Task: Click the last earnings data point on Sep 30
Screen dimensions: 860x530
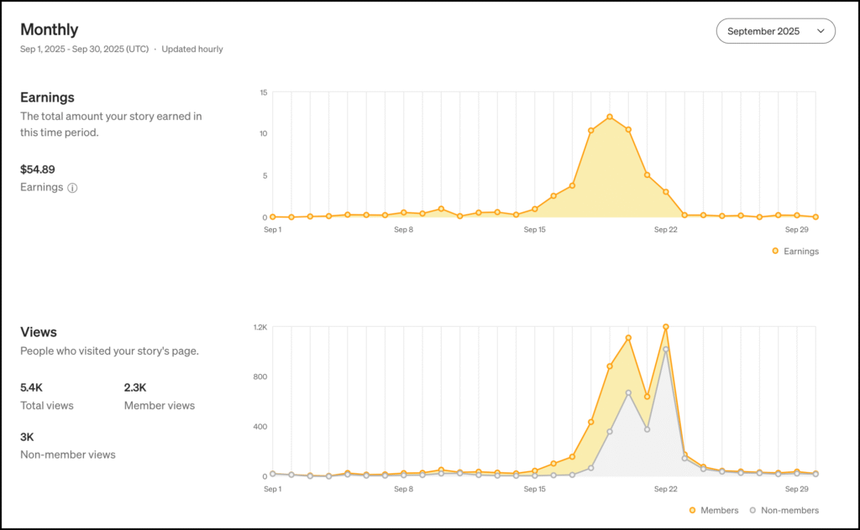Action: pos(815,216)
